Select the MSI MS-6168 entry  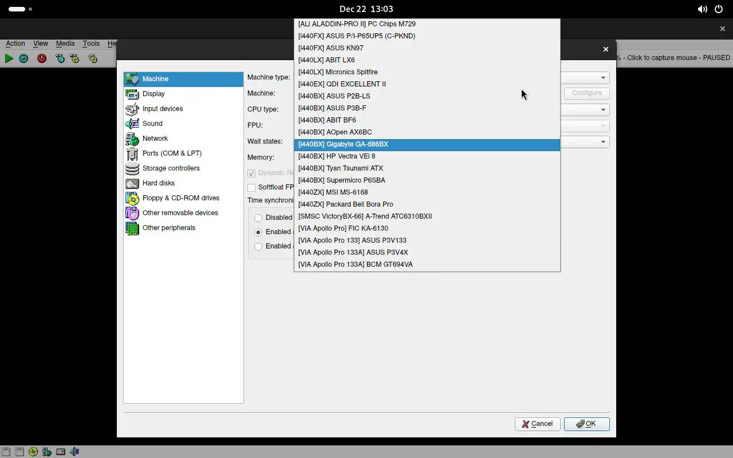pos(427,192)
